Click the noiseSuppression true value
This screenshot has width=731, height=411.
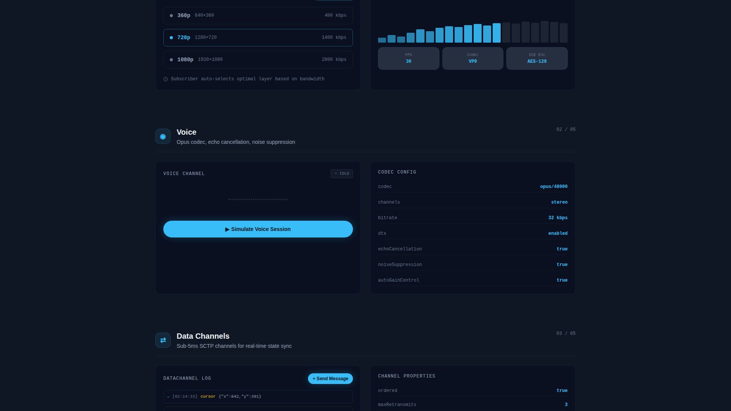(x=562, y=264)
